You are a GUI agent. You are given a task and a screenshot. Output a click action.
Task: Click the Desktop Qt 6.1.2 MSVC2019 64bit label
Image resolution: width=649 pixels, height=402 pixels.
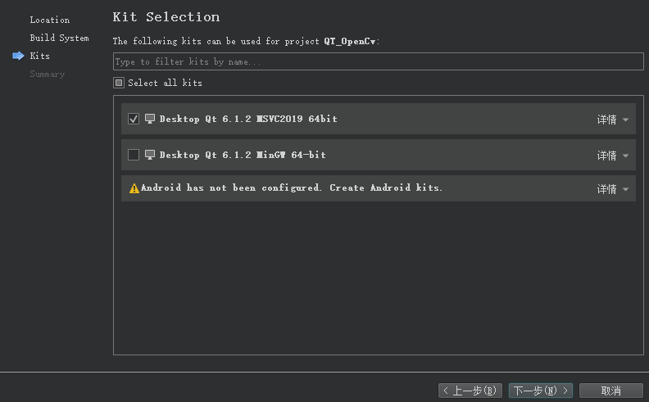click(x=248, y=119)
